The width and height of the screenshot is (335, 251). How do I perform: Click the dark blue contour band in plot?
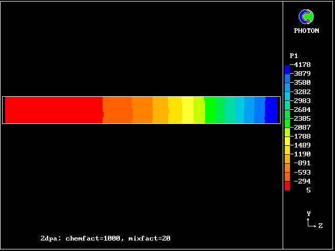click(x=271, y=110)
